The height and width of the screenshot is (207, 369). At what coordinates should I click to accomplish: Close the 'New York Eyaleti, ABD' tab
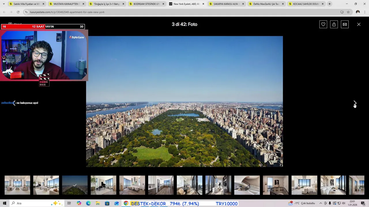coord(203,4)
